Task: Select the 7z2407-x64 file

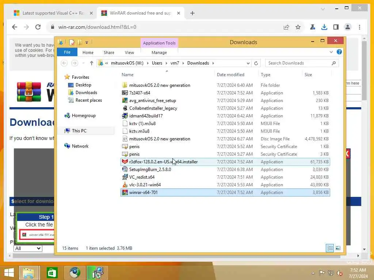Action: point(225,93)
